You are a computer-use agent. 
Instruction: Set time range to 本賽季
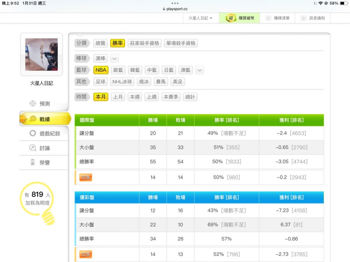pos(171,97)
